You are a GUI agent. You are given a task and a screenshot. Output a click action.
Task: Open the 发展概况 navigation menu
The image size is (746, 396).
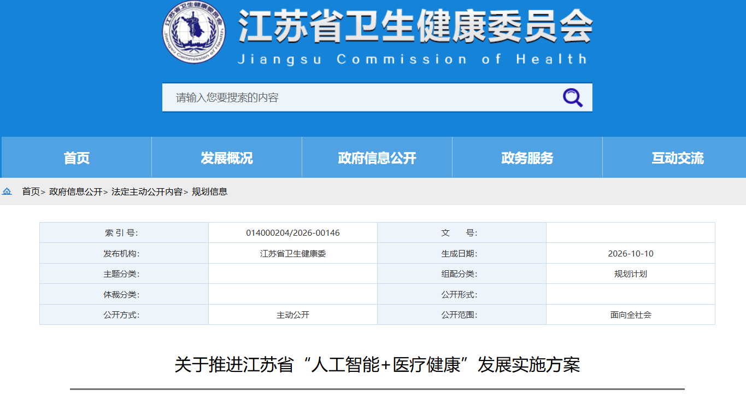(227, 158)
